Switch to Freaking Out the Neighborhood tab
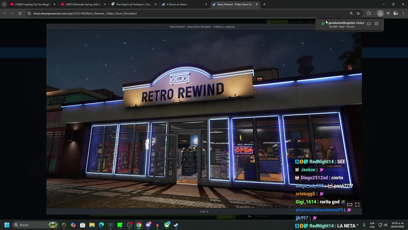The image size is (408, 230). coord(33,4)
